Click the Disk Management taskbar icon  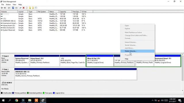pyautogui.click(x=43, y=100)
